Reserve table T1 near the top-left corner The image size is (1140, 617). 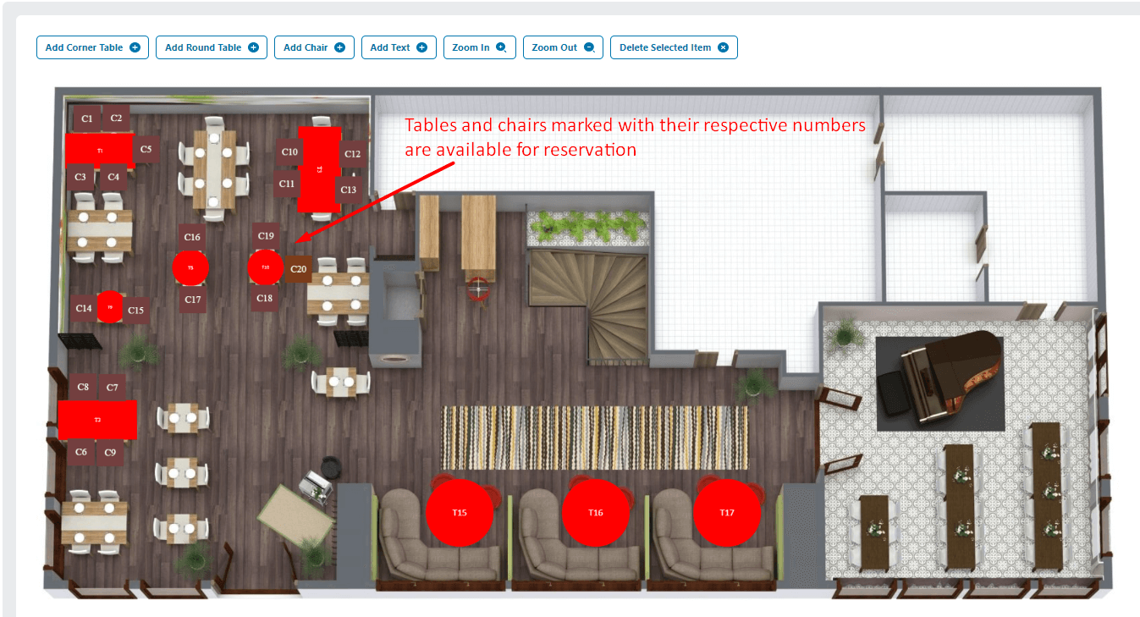[100, 148]
